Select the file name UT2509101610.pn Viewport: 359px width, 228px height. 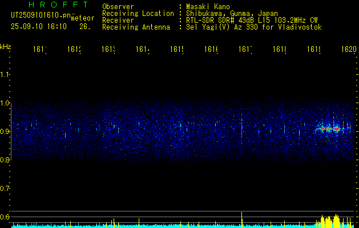[x=41, y=15]
